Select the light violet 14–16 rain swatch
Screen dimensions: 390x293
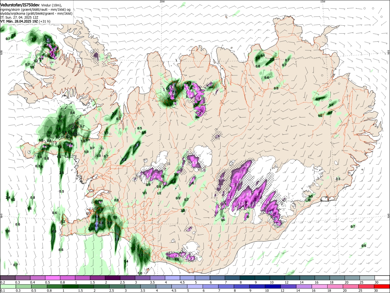point(304,286)
